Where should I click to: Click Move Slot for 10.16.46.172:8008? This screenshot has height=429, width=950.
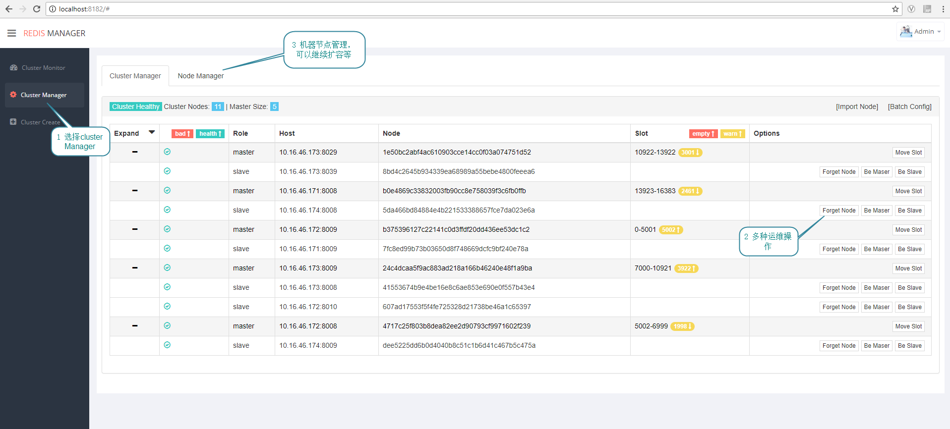tap(908, 326)
